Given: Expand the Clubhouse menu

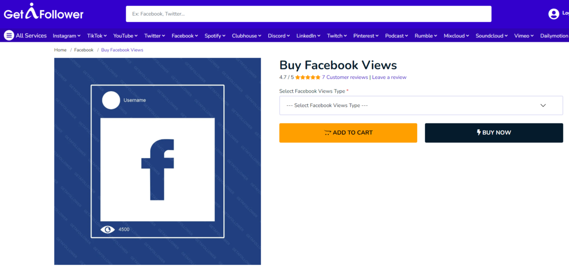Looking at the screenshot, I should coord(247,36).
